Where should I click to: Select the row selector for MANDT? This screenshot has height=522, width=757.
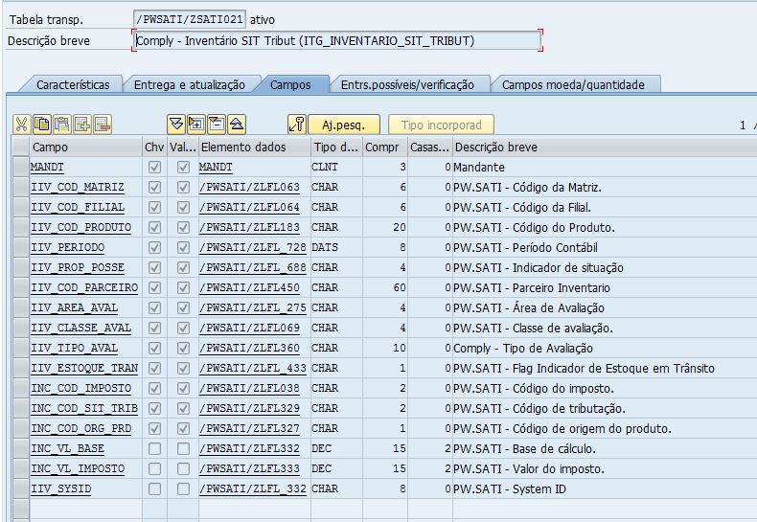[x=20, y=167]
